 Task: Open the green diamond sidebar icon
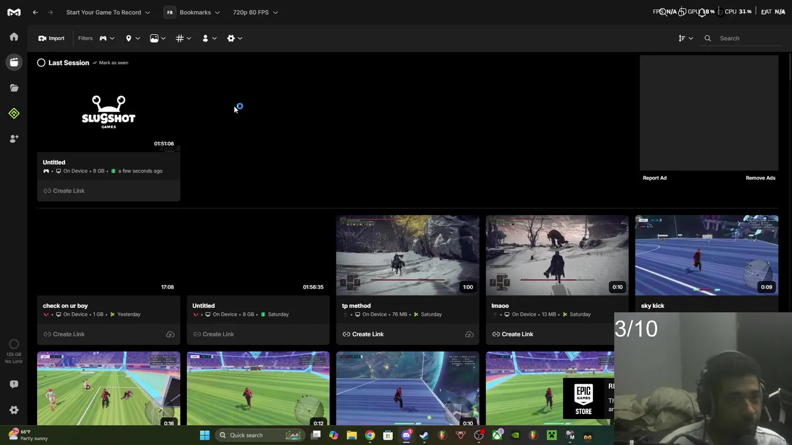14,113
